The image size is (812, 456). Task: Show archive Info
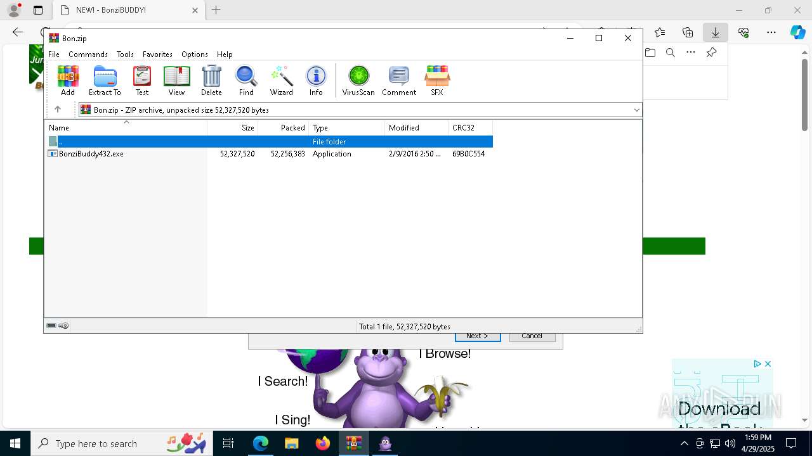click(x=316, y=80)
